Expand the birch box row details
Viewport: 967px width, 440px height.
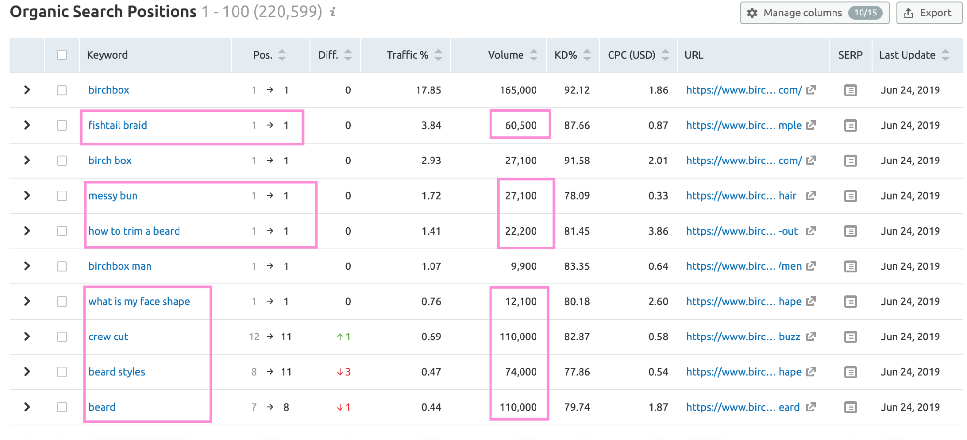tap(27, 161)
